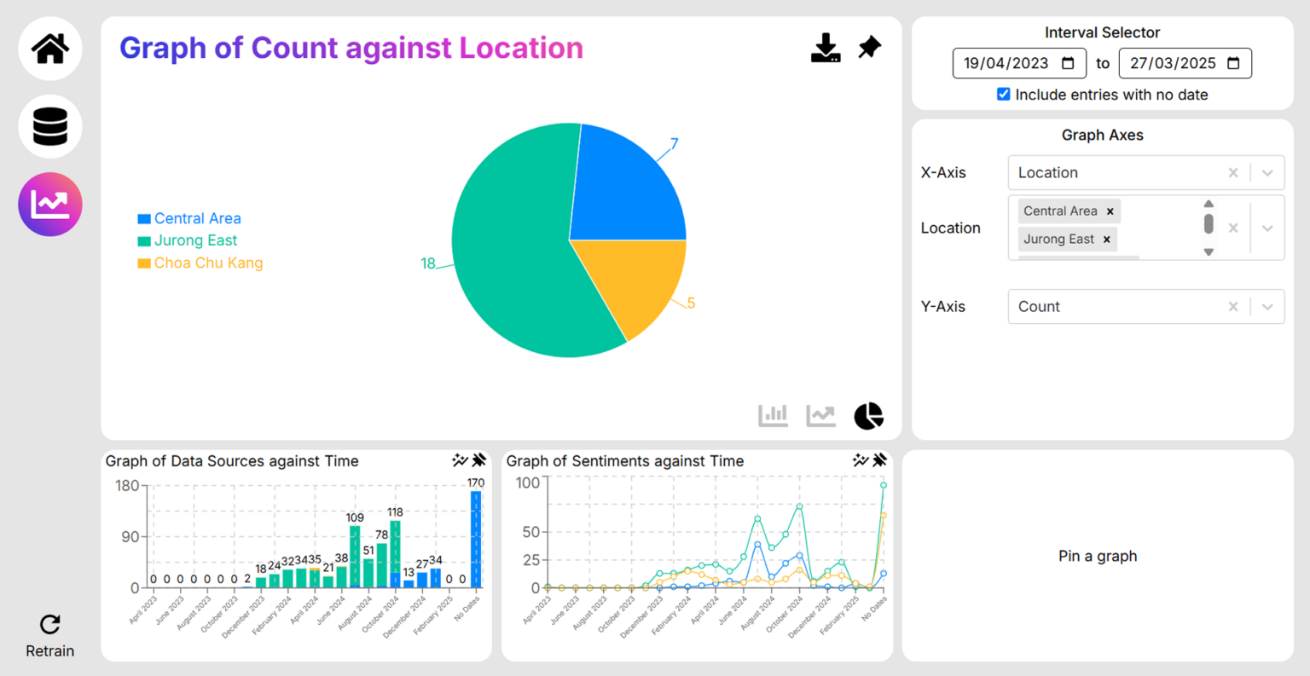Toggle Choa Chu Kang series in legend

[200, 263]
